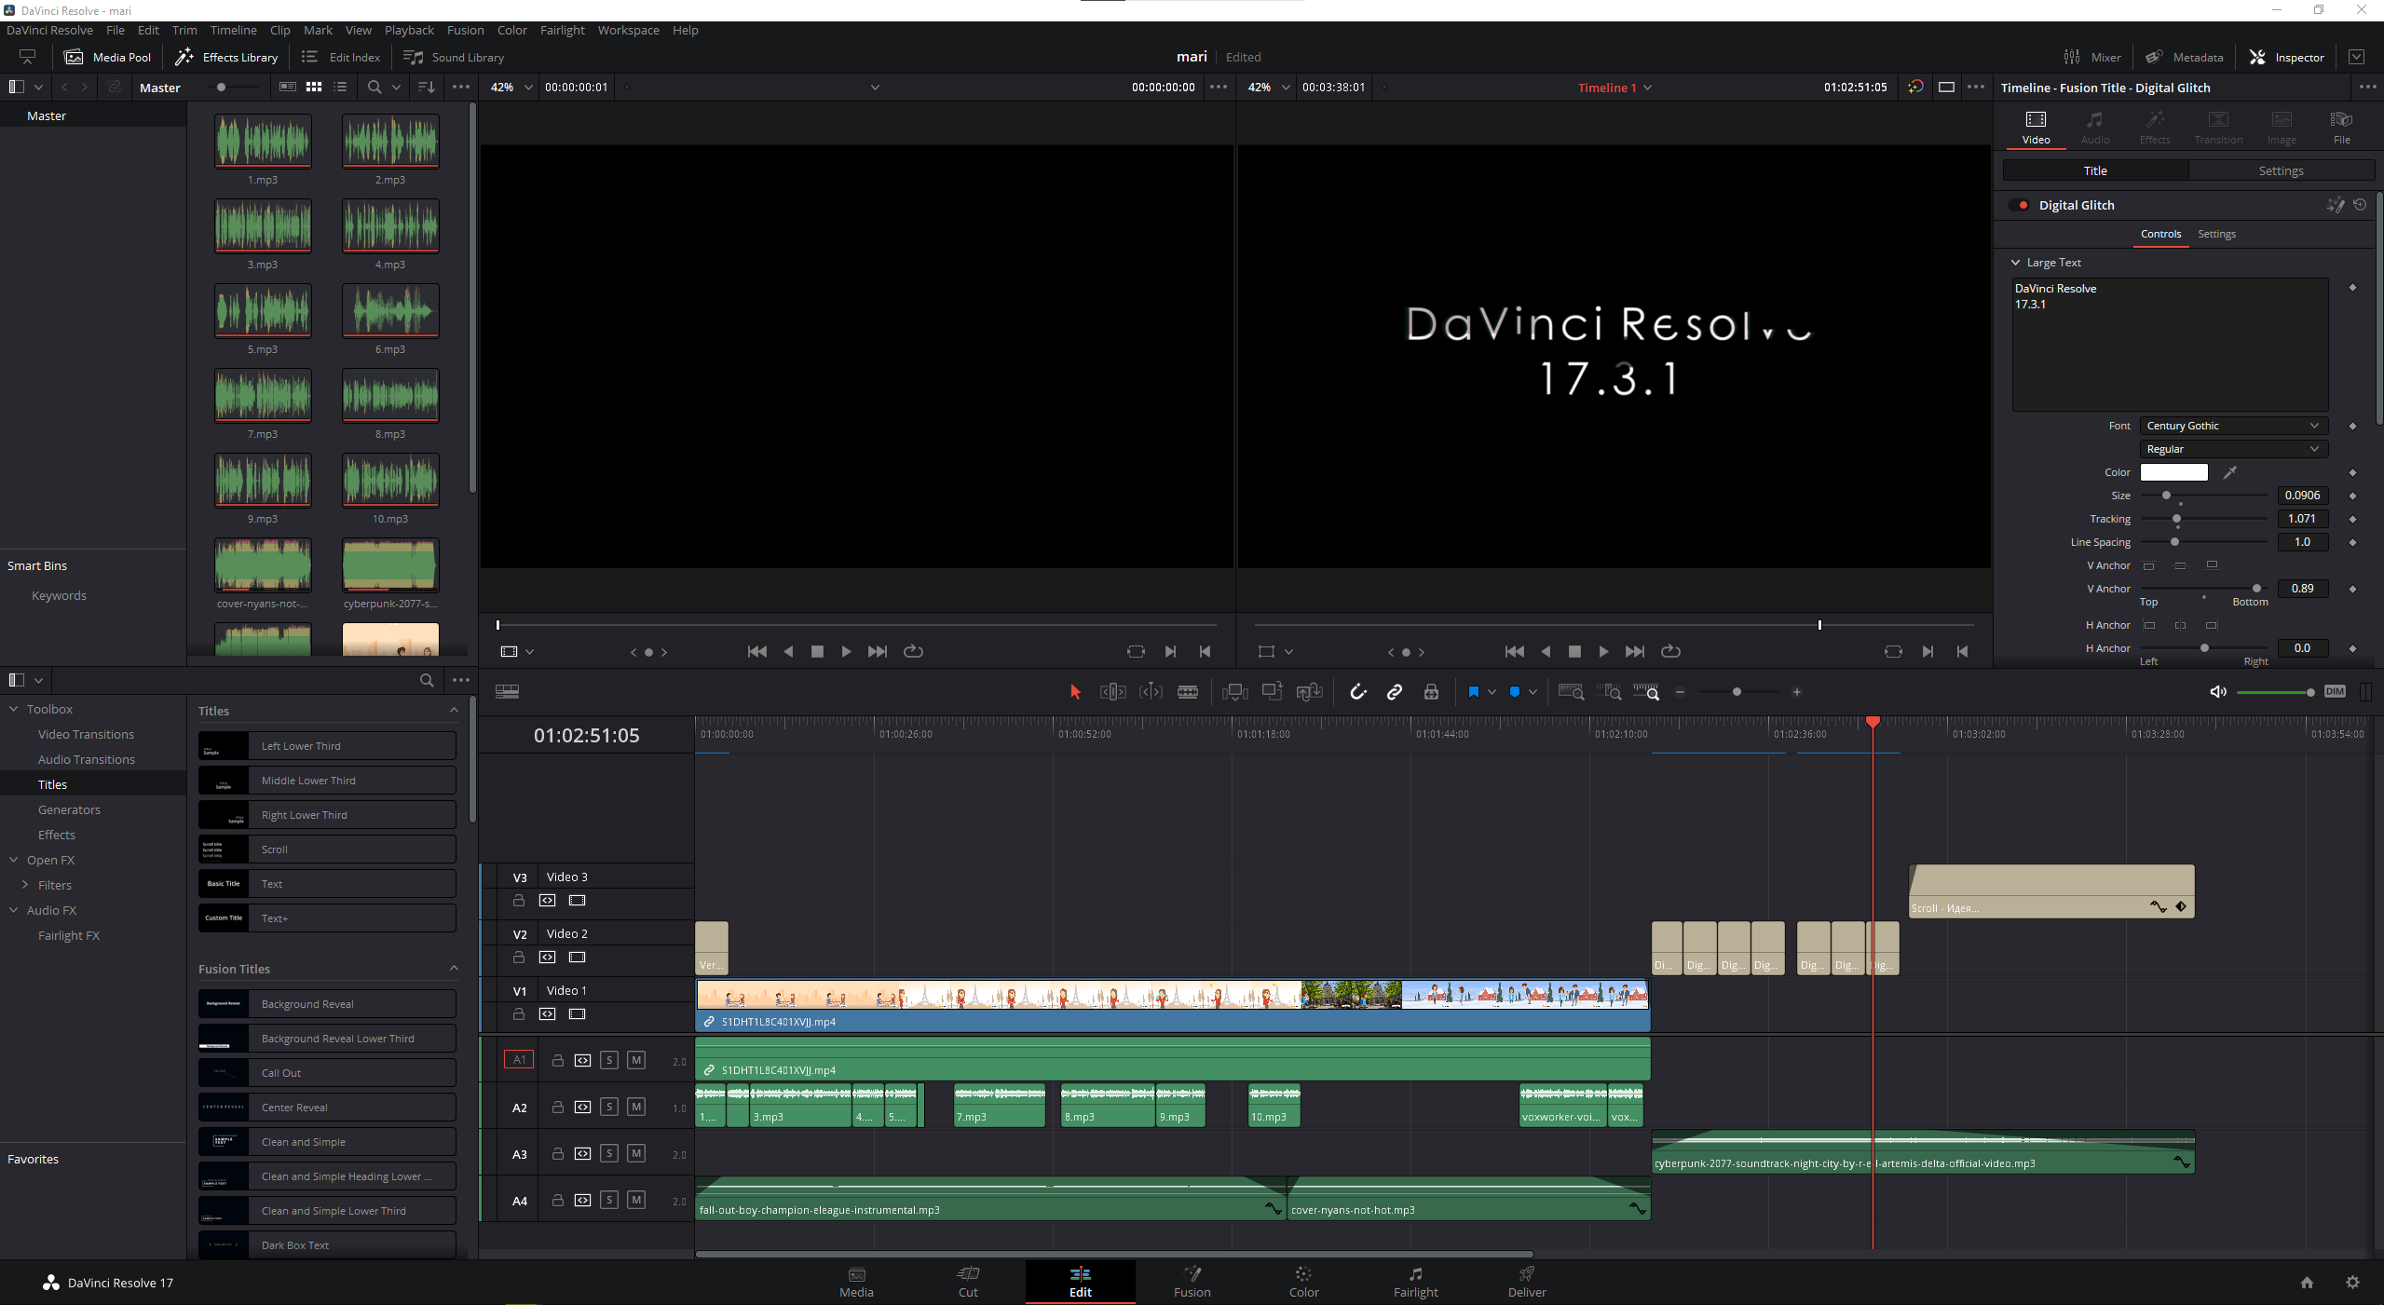Expand the Filters tree item
This screenshot has height=1305, width=2384.
click(x=25, y=885)
